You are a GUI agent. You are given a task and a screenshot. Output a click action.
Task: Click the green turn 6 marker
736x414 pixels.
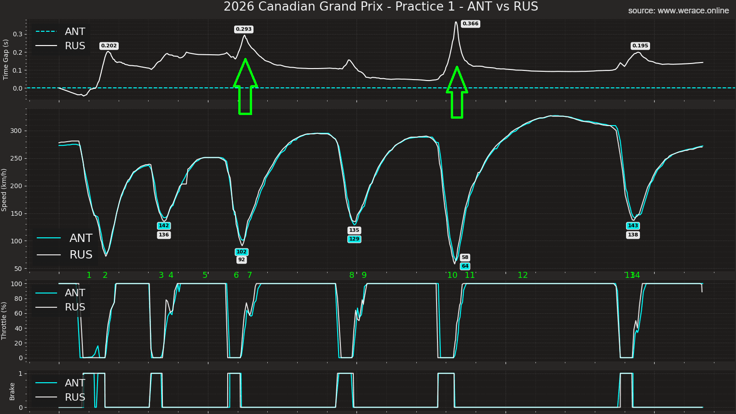point(236,275)
